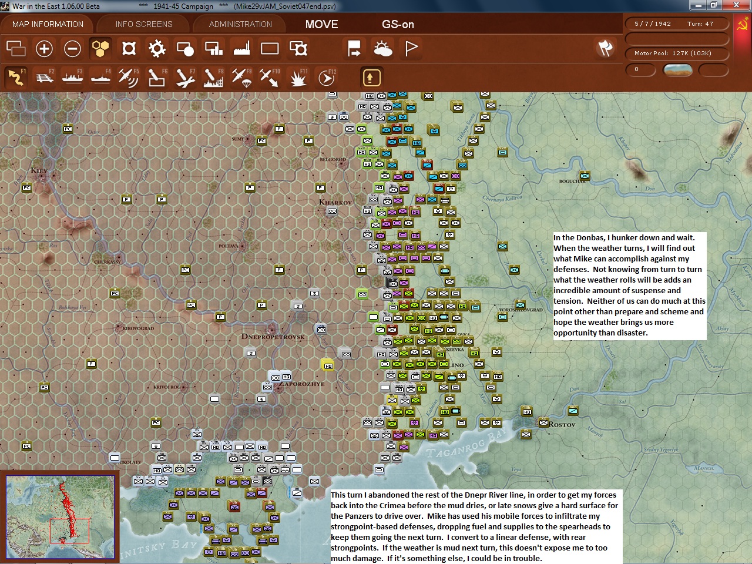Click the square bracket-frame toolbar icon

129,48
